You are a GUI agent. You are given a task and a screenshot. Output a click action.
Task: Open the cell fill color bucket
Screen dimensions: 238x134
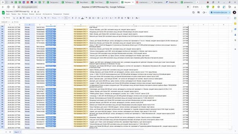(x=87, y=18)
